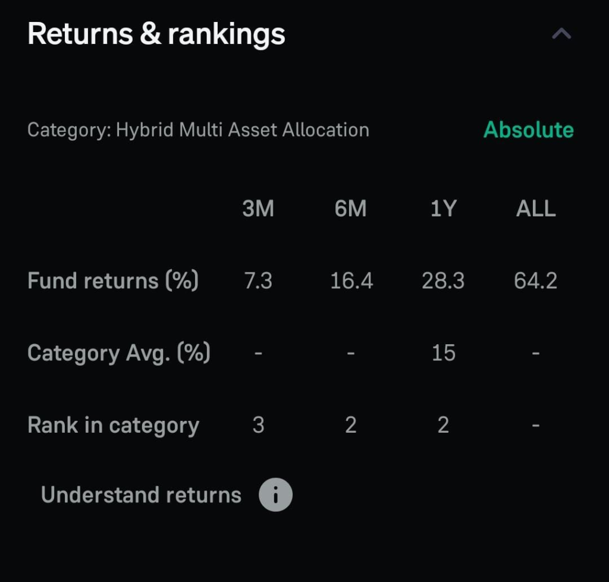609x582 pixels.
Task: Open Understand returns explanation
Action: click(140, 494)
